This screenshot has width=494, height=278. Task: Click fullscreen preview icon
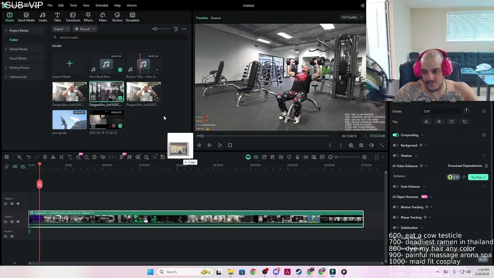coord(382,145)
